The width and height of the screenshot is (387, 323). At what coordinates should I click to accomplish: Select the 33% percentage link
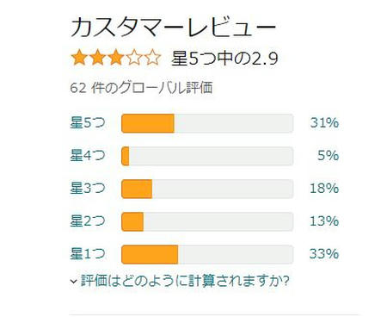click(x=324, y=254)
